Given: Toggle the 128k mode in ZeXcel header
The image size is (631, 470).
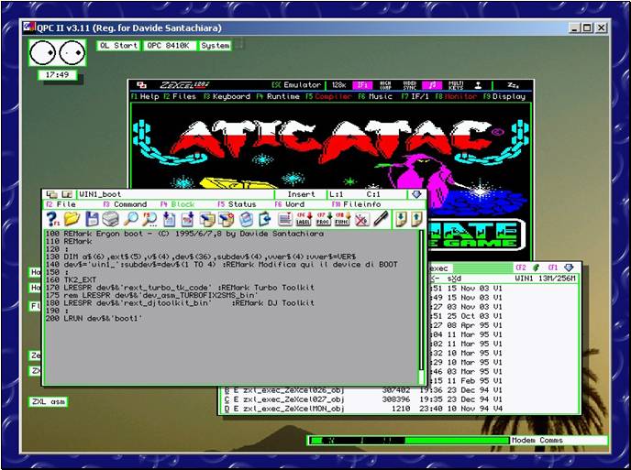Looking at the screenshot, I should click(x=338, y=85).
